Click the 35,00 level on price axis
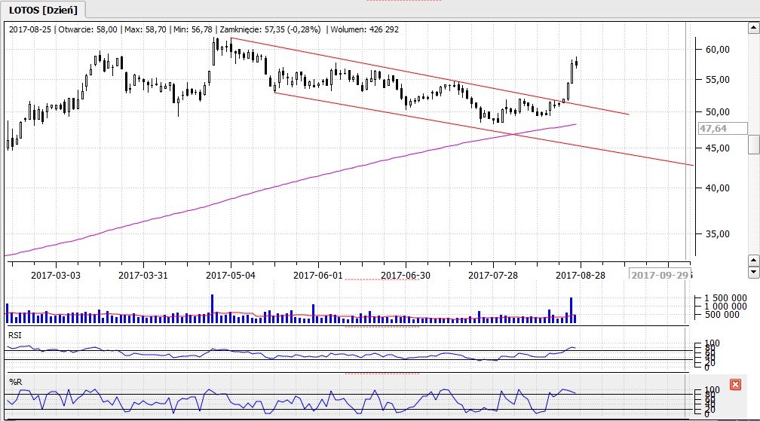This screenshot has height=421, width=760. point(716,234)
